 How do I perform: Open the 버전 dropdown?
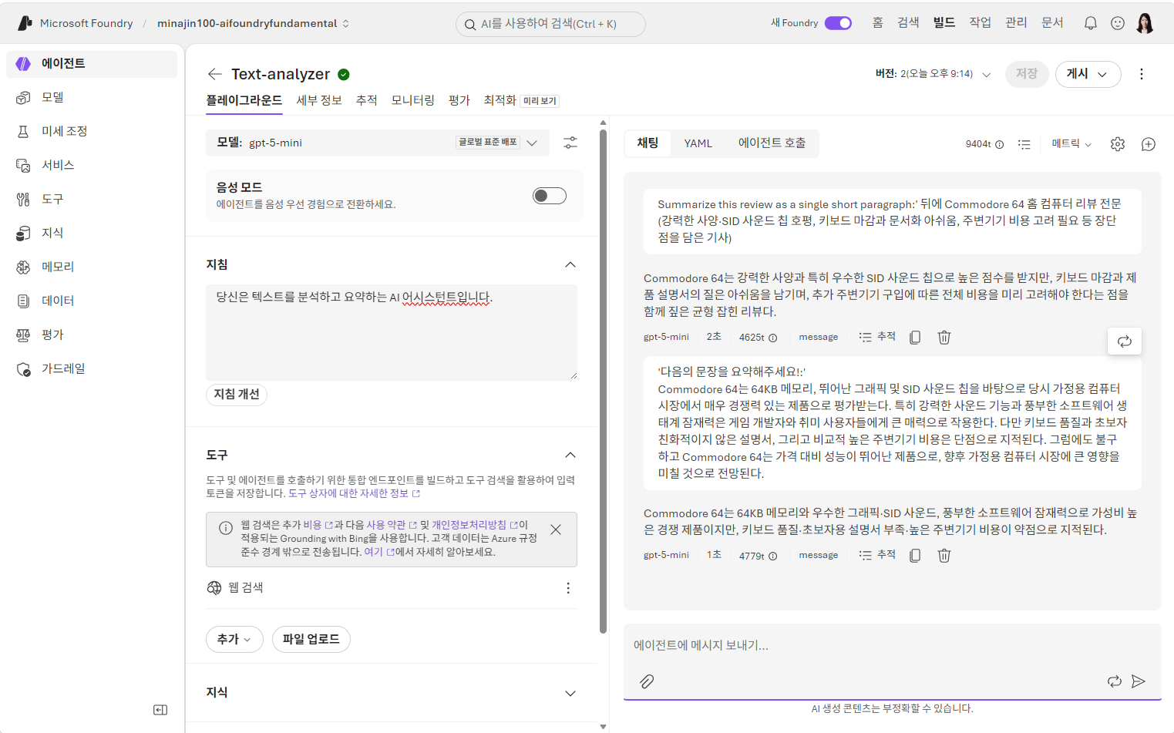click(x=933, y=74)
